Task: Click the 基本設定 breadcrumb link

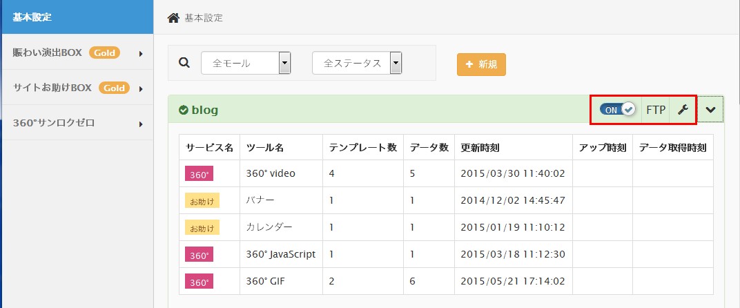Action: tap(204, 18)
